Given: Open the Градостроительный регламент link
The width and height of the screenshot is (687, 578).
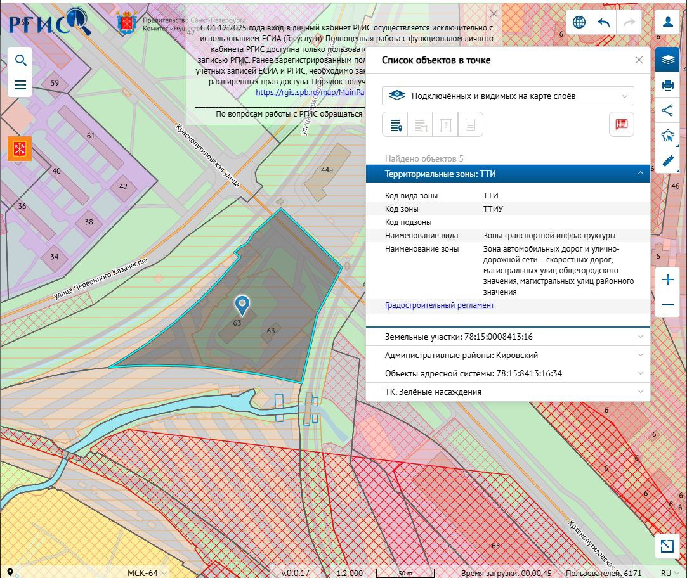Looking at the screenshot, I should pos(440,305).
